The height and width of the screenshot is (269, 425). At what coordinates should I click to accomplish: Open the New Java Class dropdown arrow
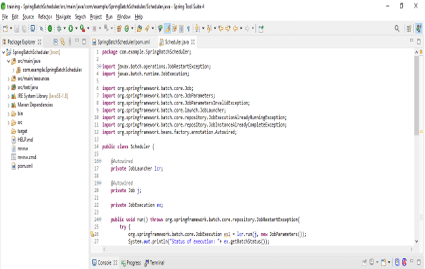pos(132,28)
